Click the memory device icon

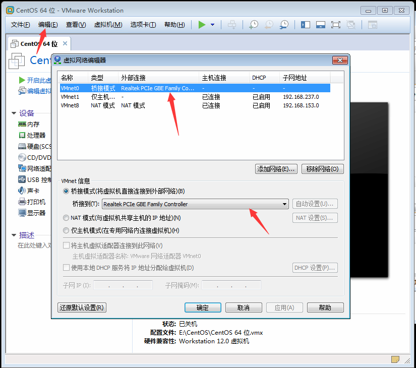click(22, 124)
